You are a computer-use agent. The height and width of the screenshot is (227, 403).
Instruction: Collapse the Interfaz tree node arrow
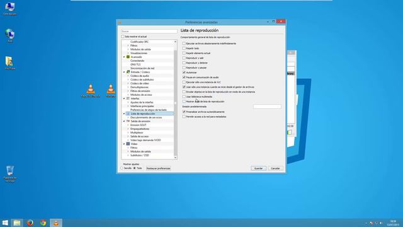coord(124,98)
